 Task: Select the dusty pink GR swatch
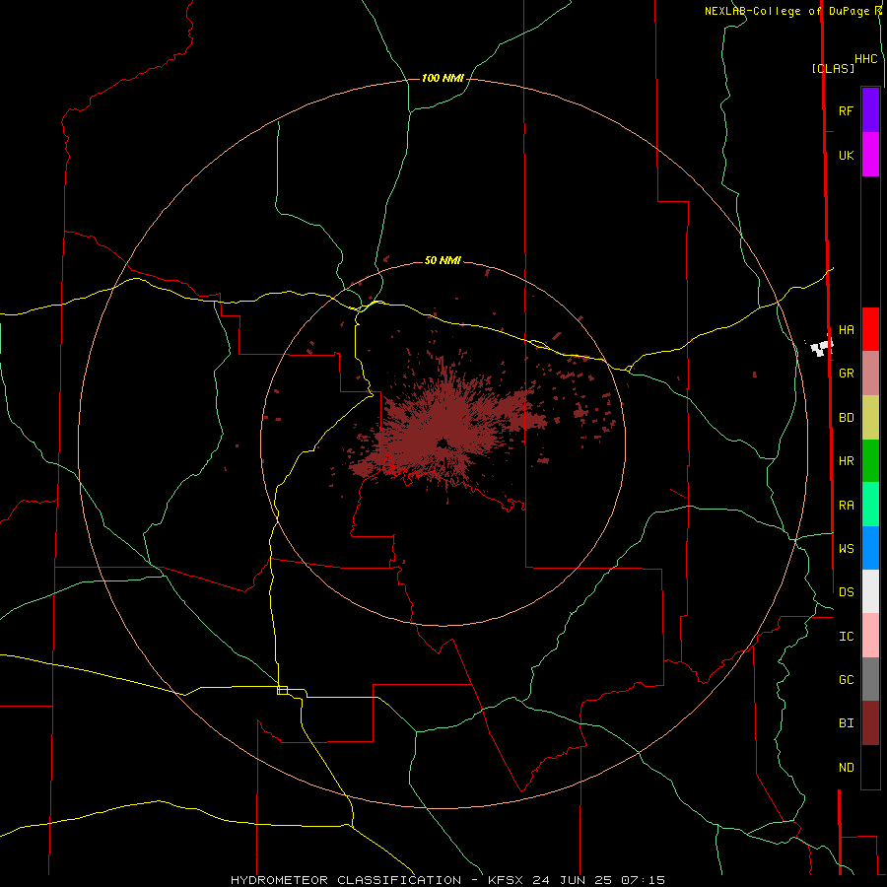(x=870, y=374)
